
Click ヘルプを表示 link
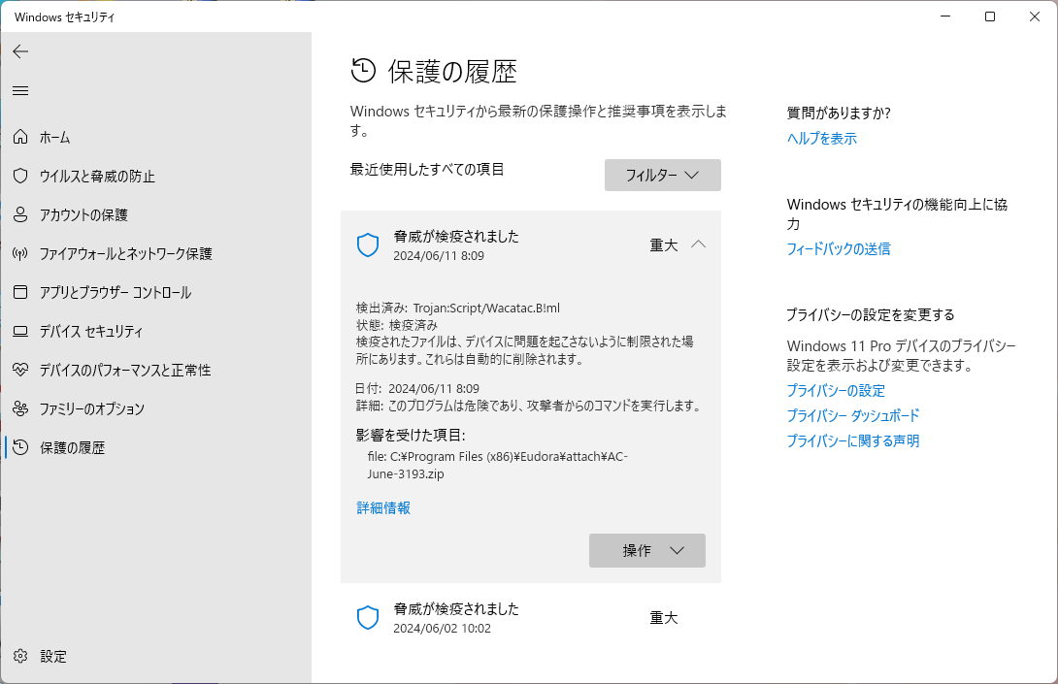point(822,139)
